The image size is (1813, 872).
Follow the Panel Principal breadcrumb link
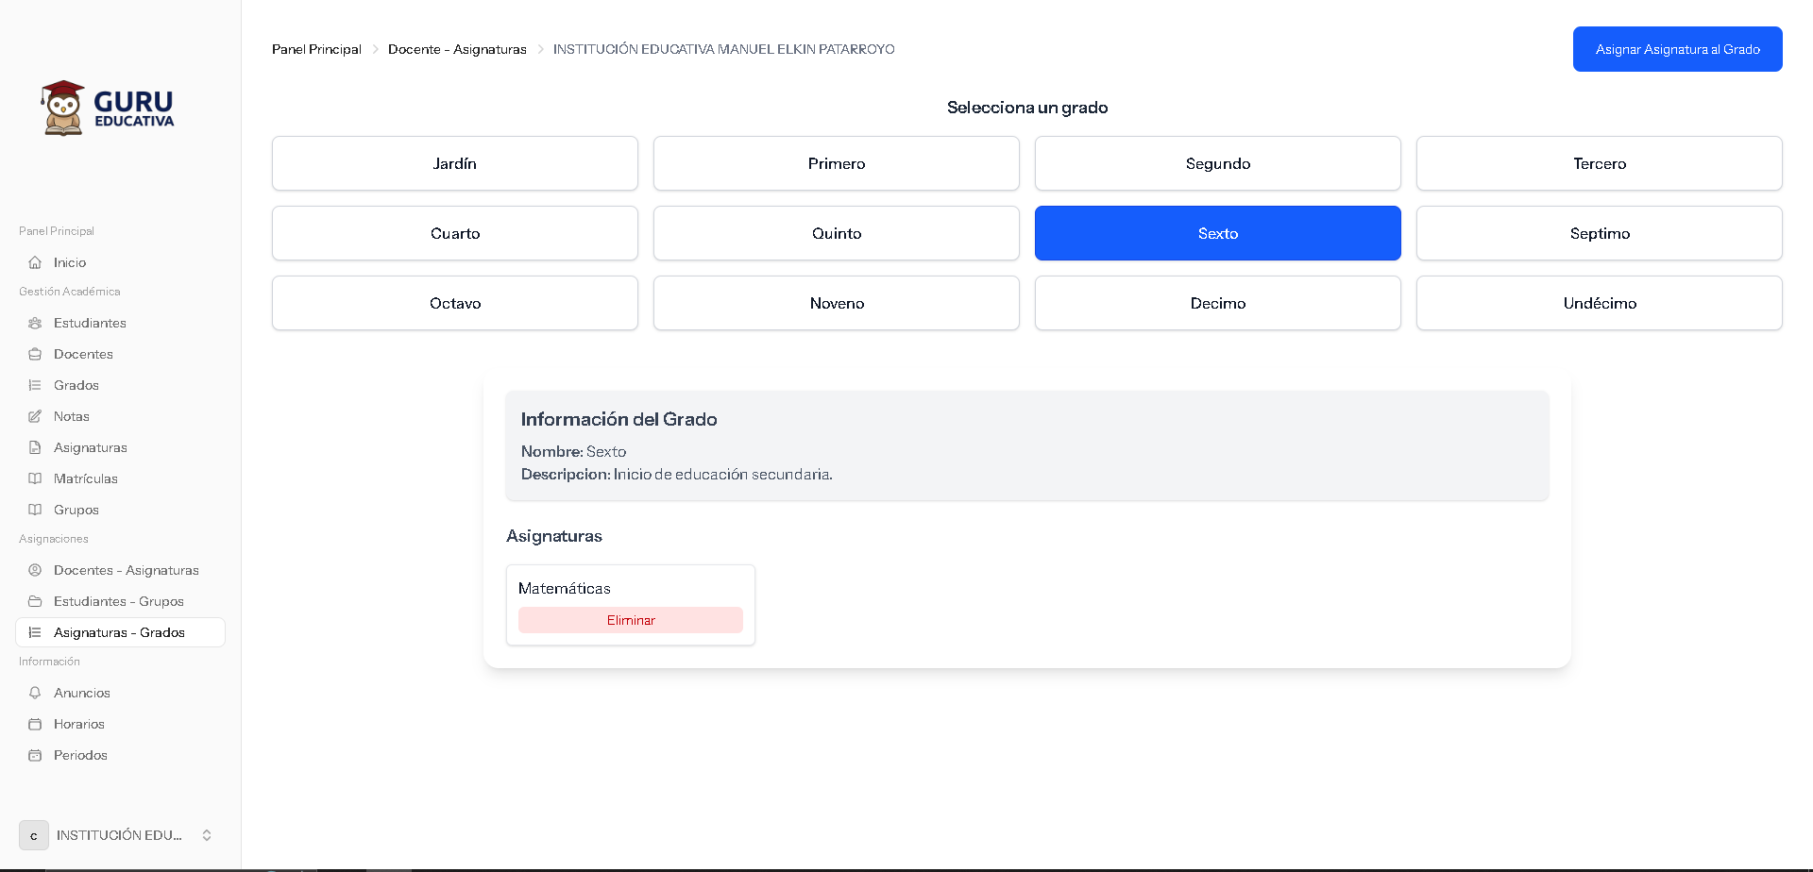(x=316, y=49)
